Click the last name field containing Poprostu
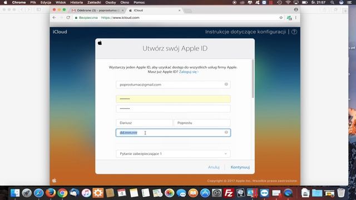Screen dimensions: 356x200 (x=202, y=123)
